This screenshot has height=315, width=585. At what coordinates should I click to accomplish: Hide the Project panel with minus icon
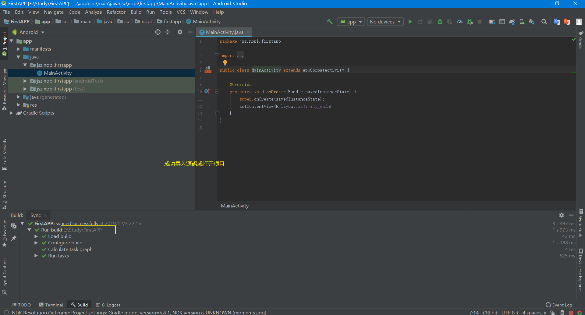[x=190, y=32]
